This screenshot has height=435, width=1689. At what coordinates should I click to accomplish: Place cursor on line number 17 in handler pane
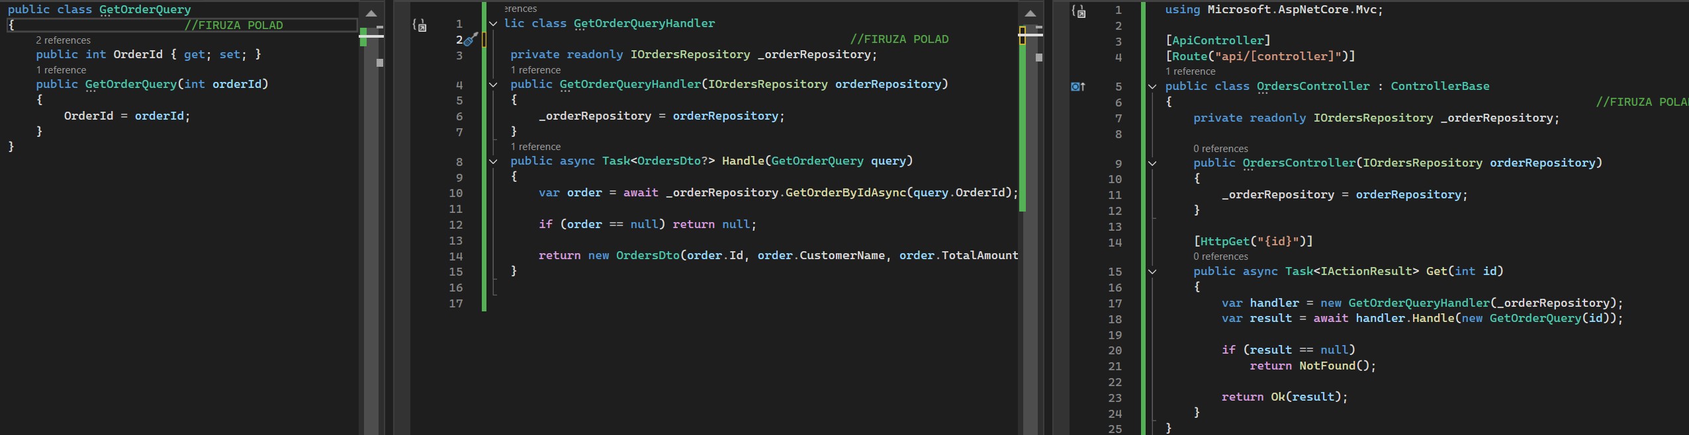point(456,303)
